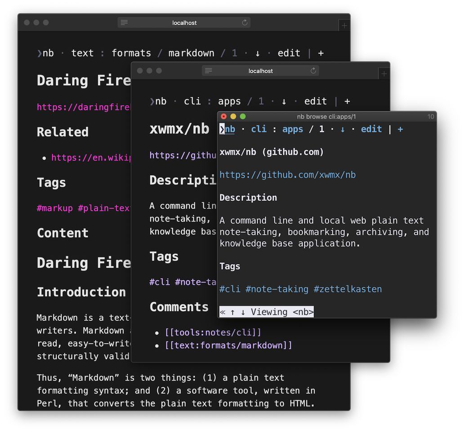The image size is (474, 438).
Task: Click Related heading in back window
Action: pyautogui.click(x=63, y=132)
